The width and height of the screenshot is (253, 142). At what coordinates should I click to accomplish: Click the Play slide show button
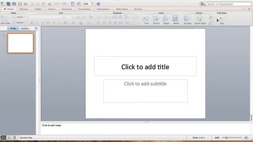pos(221,18)
